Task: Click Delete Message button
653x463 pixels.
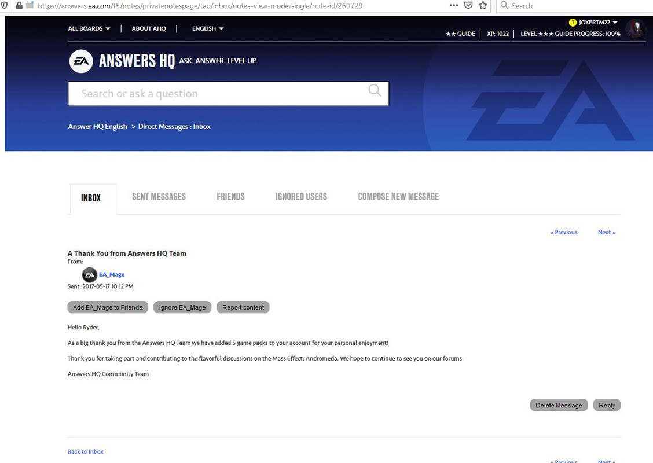Action: [x=559, y=405]
